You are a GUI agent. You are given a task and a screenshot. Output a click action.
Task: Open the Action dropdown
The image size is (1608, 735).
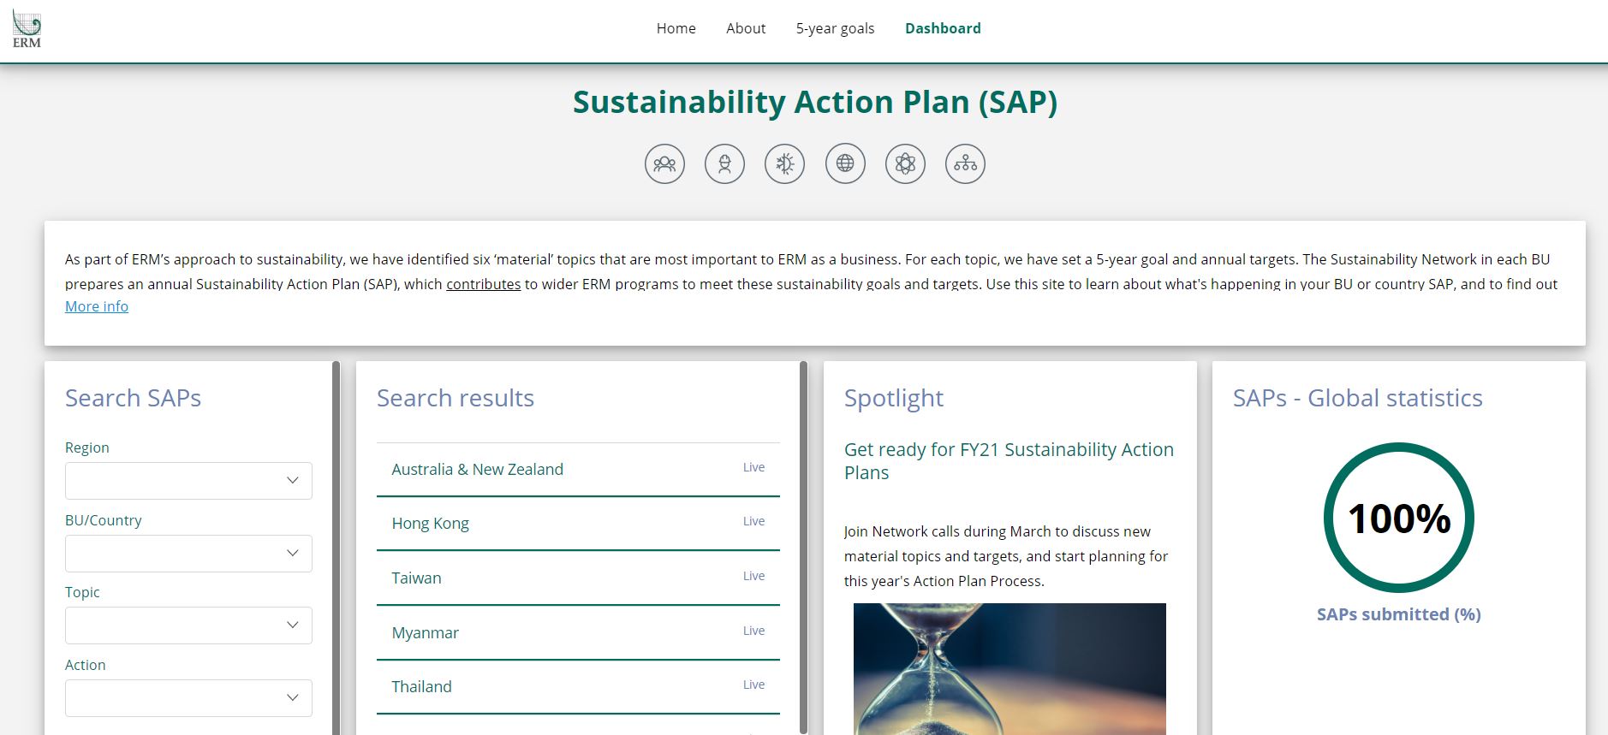coord(188,698)
